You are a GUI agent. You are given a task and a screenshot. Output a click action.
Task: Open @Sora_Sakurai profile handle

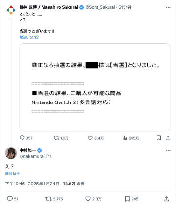[x=100, y=7]
